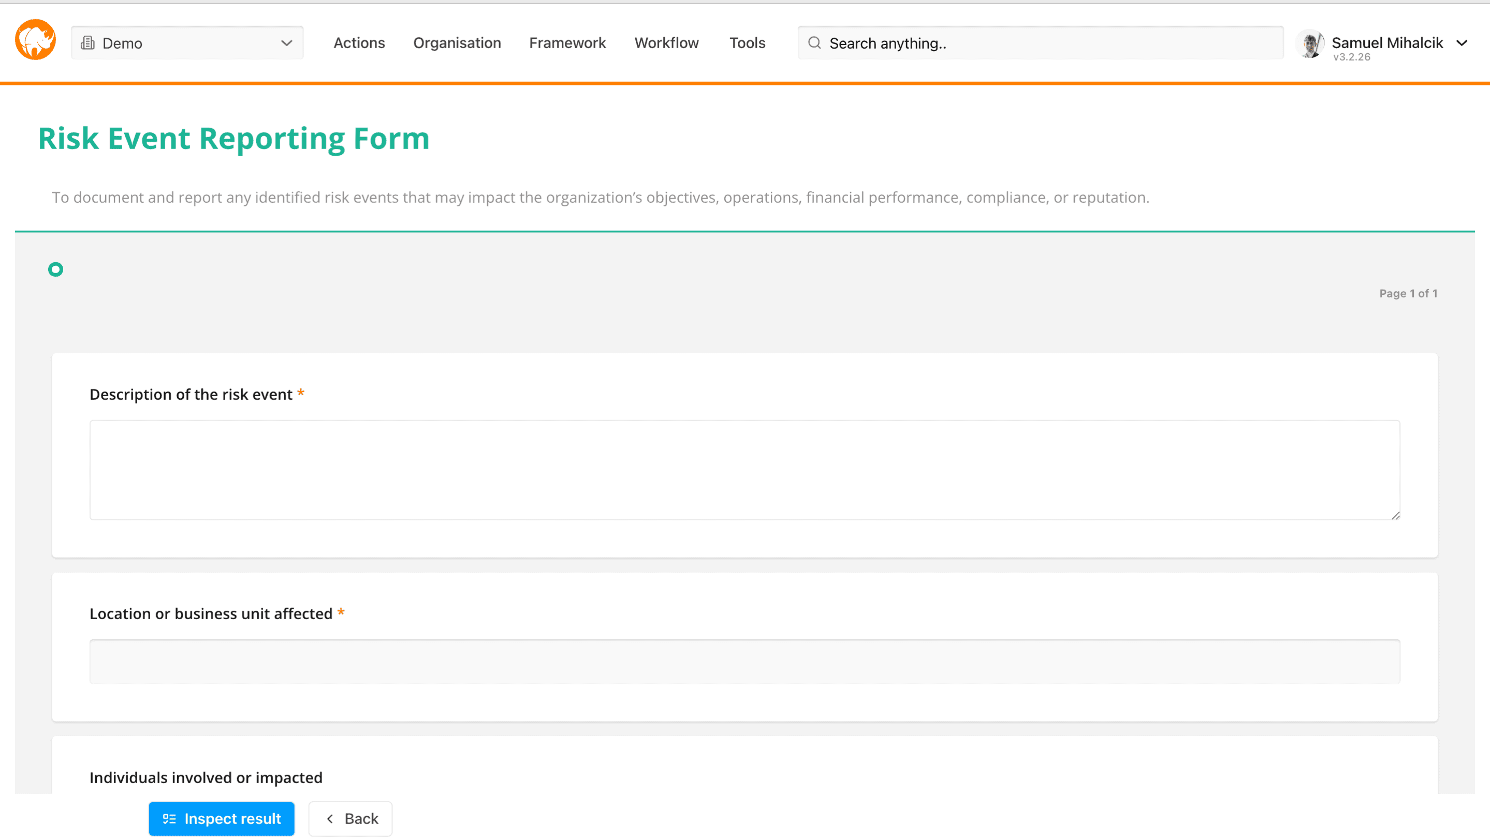The width and height of the screenshot is (1490, 840).
Task: Focus the risk event description textarea
Action: pos(744,470)
